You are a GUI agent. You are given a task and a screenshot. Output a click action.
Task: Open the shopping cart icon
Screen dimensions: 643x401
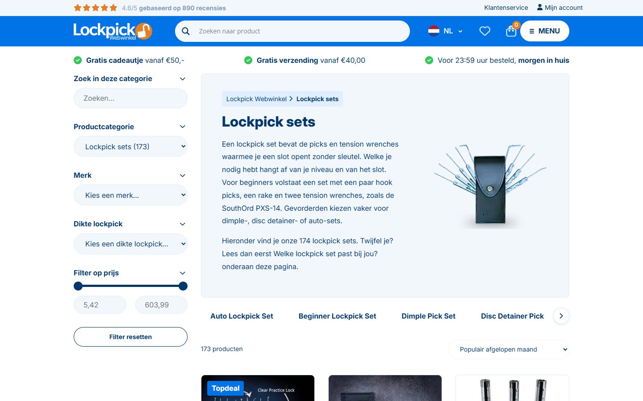511,31
